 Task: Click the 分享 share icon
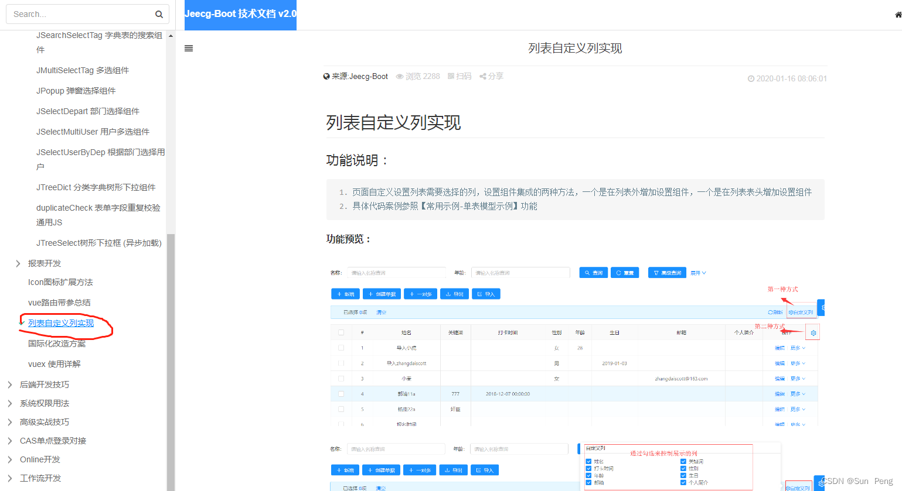click(483, 77)
